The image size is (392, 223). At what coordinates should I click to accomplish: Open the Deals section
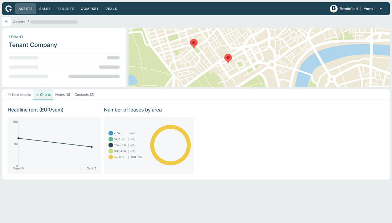111,9
